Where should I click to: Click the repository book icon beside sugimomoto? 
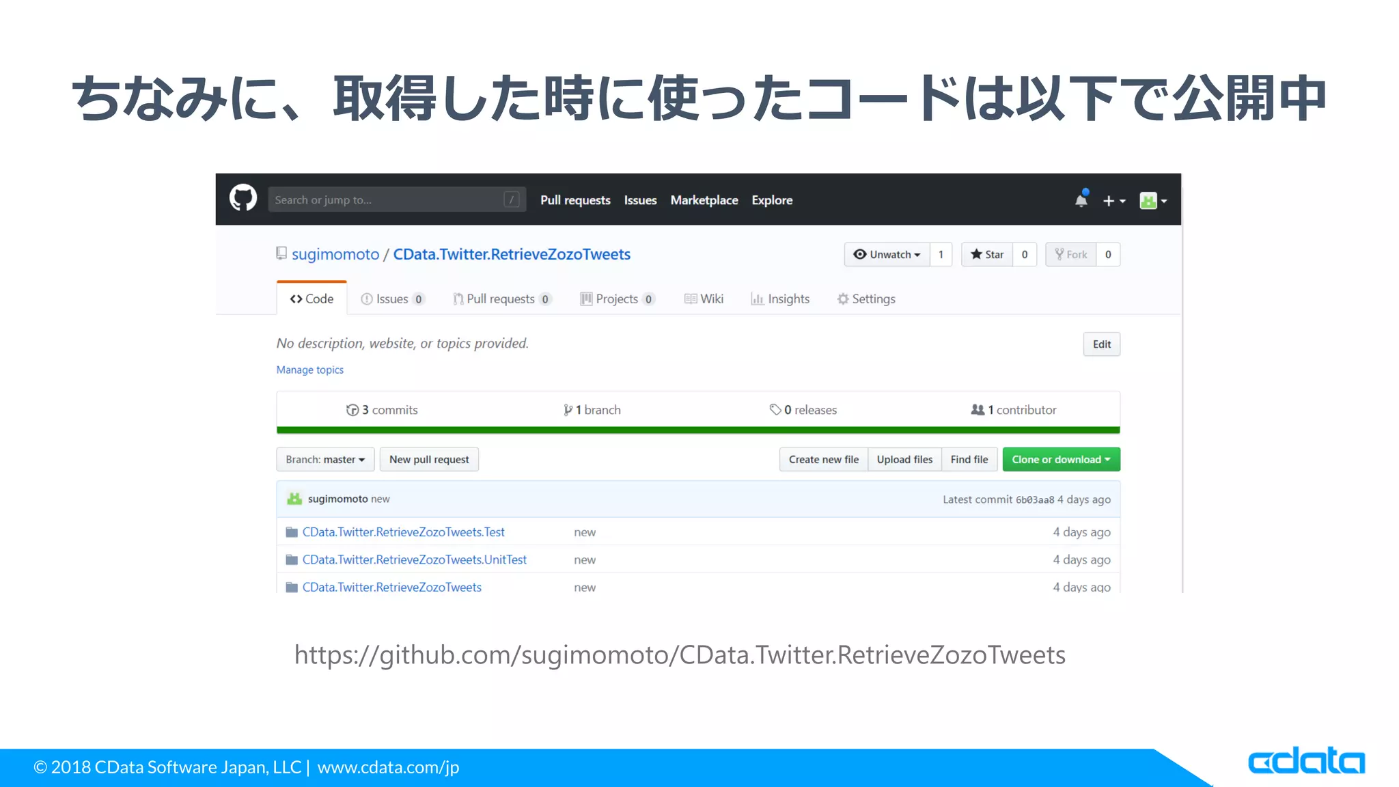(x=281, y=253)
